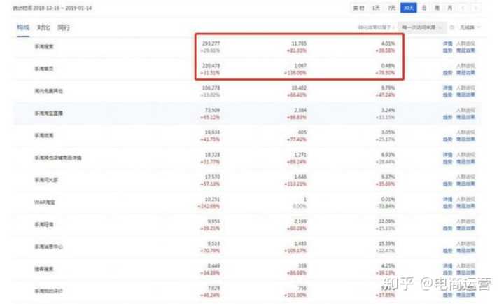The width and height of the screenshot is (504, 304).
Task: Select the 日 period option
Action: pos(424,8)
